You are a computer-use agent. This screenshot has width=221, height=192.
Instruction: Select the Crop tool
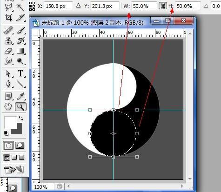pos(8,18)
